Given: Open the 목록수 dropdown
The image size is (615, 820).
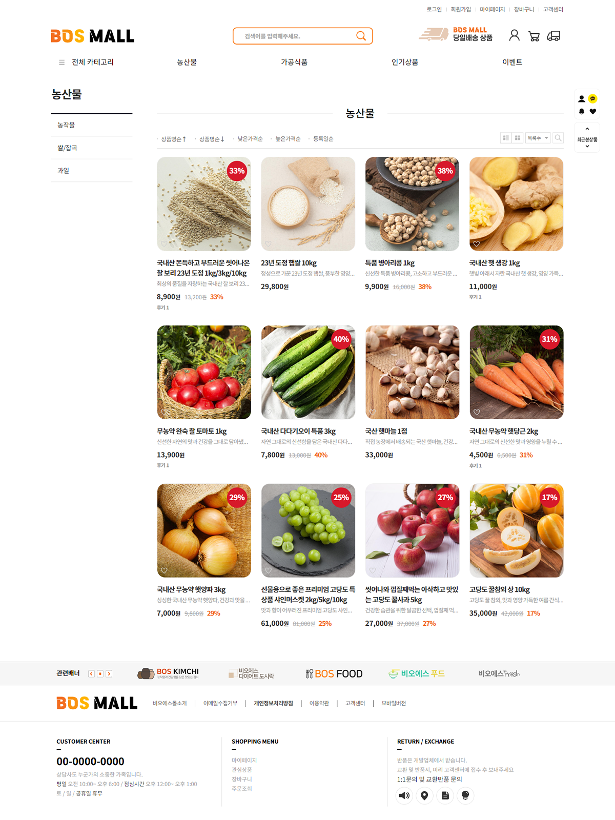Looking at the screenshot, I should (x=538, y=138).
